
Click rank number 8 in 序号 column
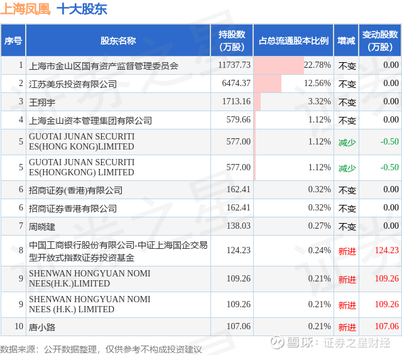(21, 250)
